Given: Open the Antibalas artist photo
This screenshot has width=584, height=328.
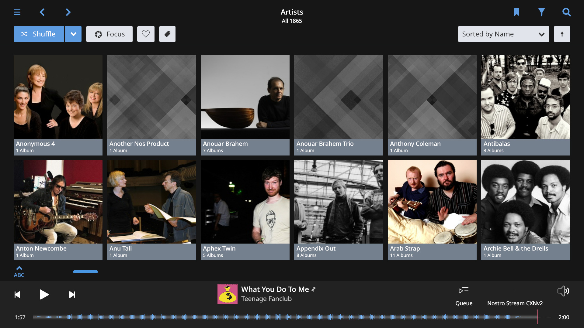Looking at the screenshot, I should click(526, 97).
